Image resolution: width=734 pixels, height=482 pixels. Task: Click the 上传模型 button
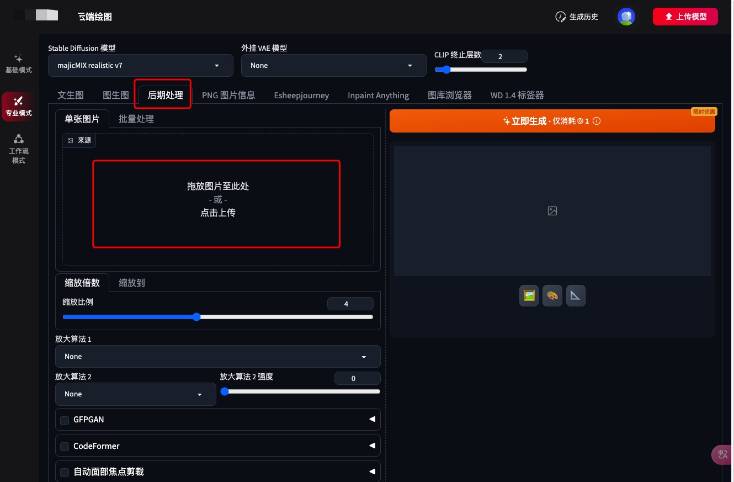pyautogui.click(x=685, y=17)
